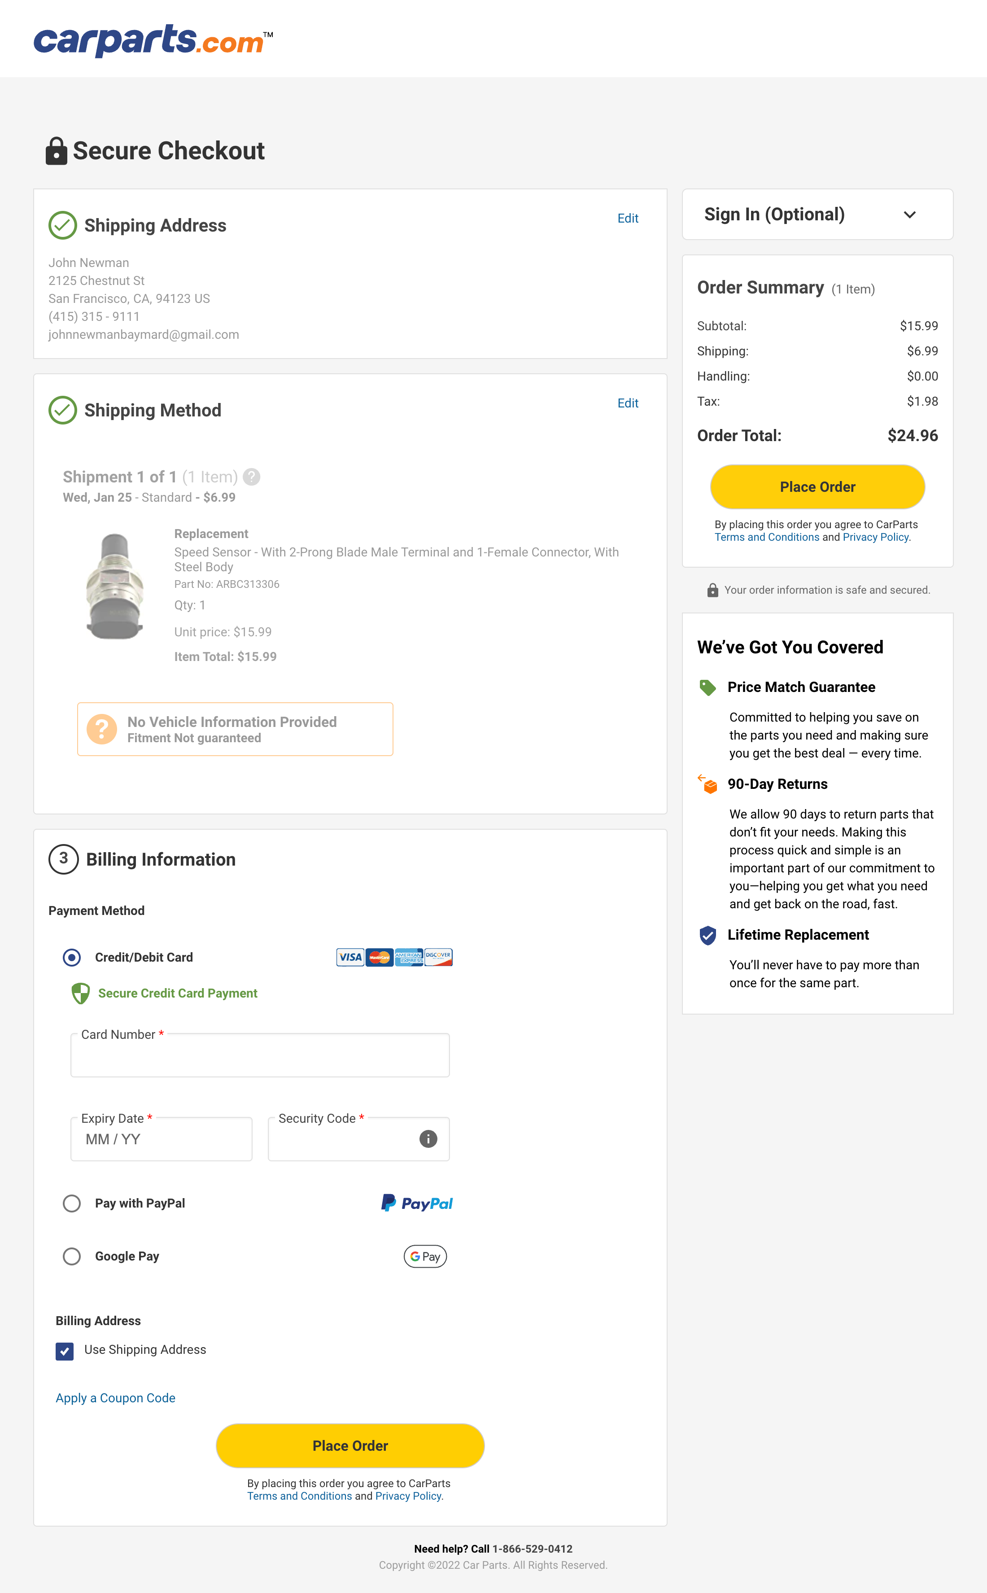
Task: Click the Secure Credit Card Payment shield icon
Action: pos(80,993)
